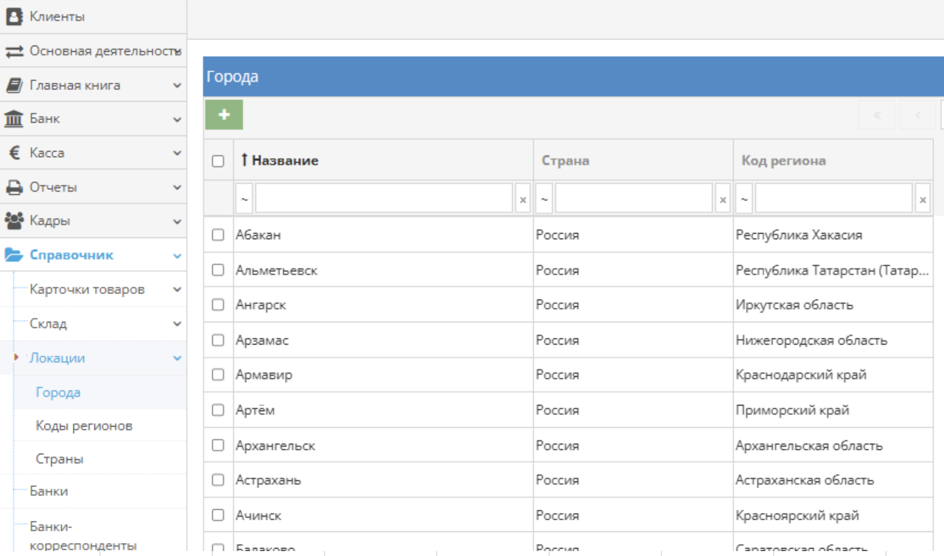Check the checkbox for Абакан row
Viewport: 944px width, 556px height.
218,235
